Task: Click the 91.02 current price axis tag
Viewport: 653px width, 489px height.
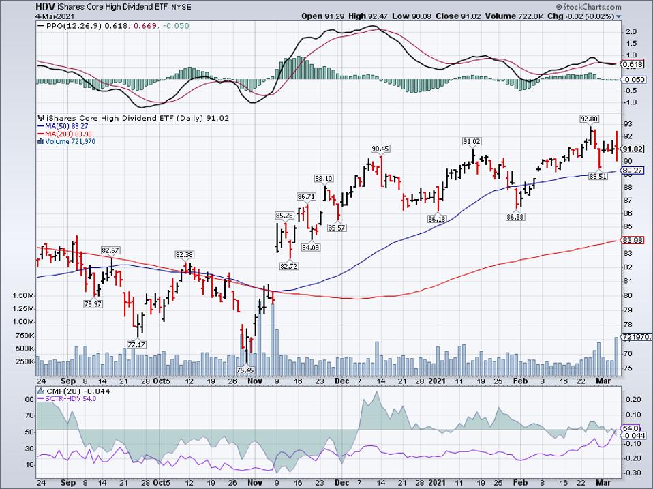Action: pos(633,149)
